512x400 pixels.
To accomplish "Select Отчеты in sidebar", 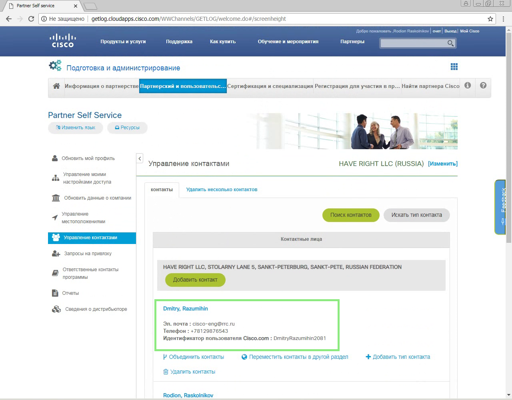I will tap(70, 293).
